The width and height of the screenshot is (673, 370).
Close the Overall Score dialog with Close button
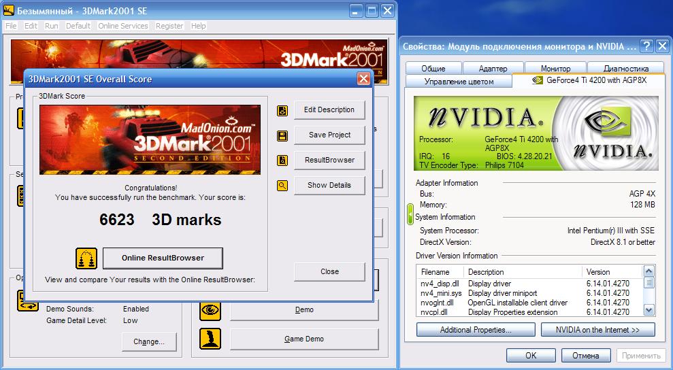[329, 271]
